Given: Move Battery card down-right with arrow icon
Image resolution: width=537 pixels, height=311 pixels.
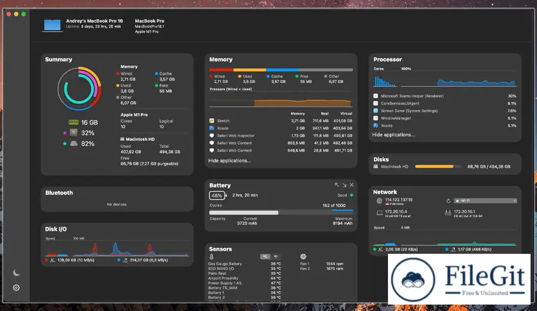Looking at the screenshot, I should pyautogui.click(x=344, y=185).
